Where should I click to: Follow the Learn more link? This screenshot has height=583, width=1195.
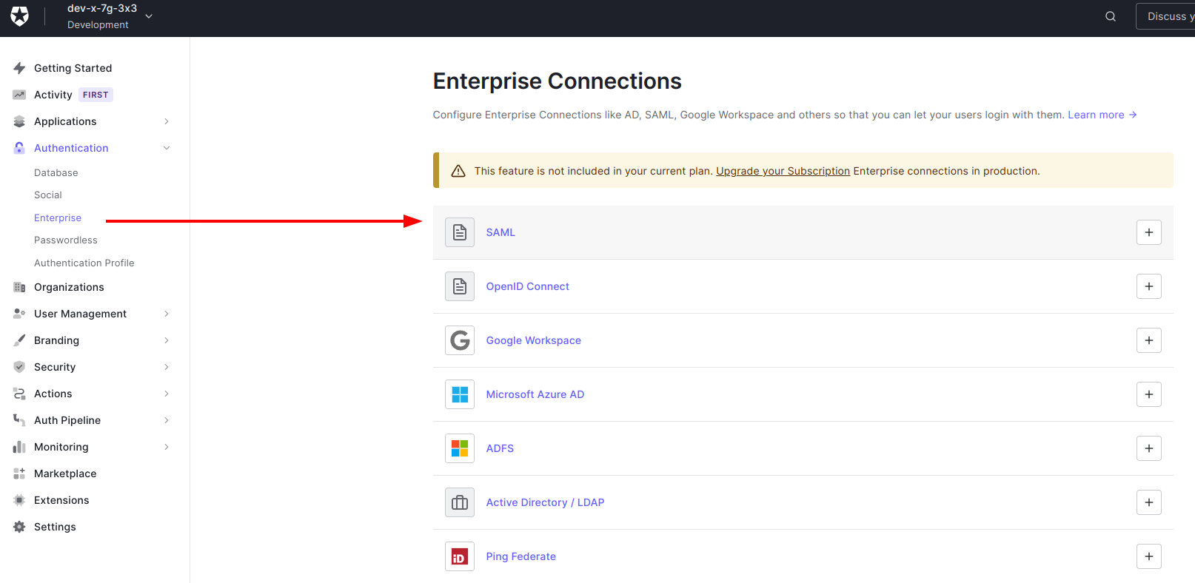tap(1102, 115)
